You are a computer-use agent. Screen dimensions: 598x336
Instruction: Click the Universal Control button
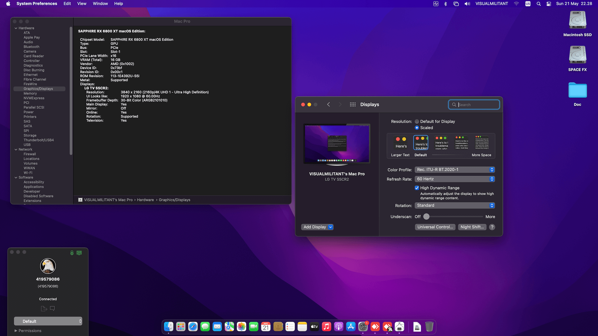pos(435,227)
